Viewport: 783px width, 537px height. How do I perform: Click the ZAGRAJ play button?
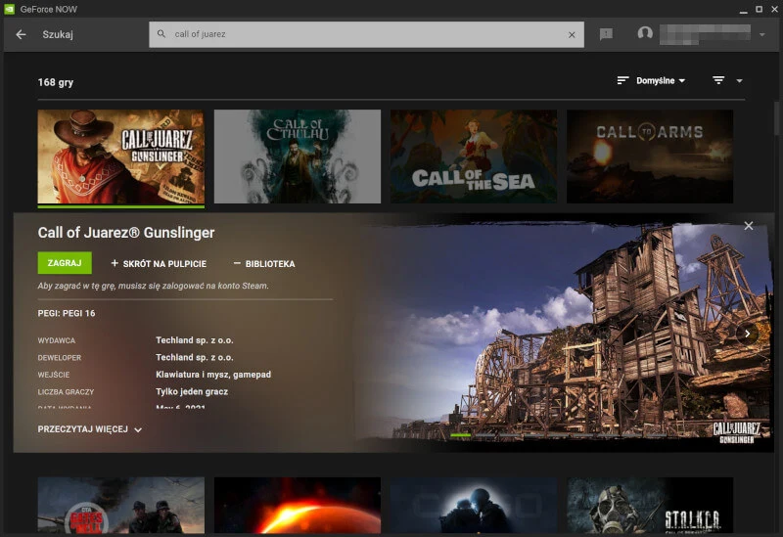(65, 263)
